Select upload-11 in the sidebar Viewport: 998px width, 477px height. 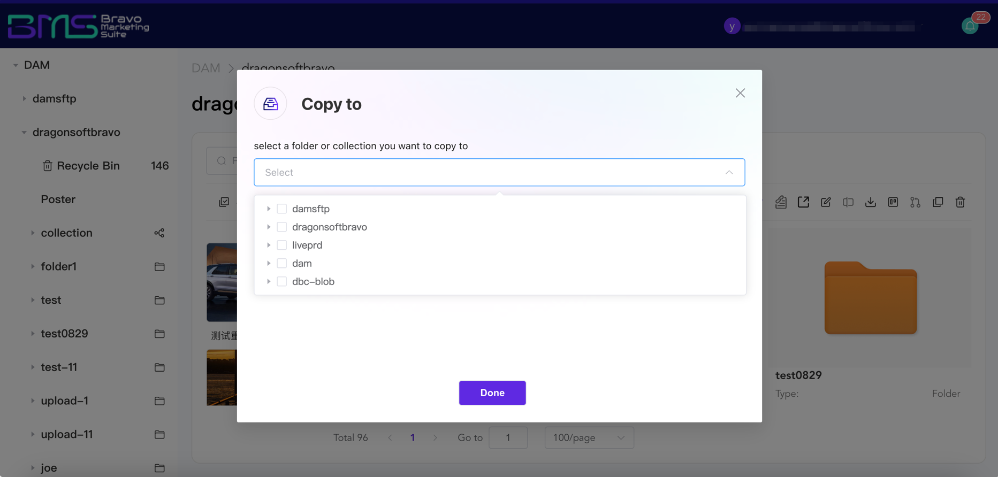67,435
